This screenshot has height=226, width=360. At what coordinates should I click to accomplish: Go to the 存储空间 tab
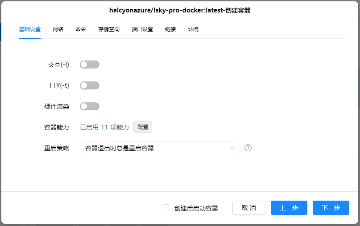click(109, 29)
